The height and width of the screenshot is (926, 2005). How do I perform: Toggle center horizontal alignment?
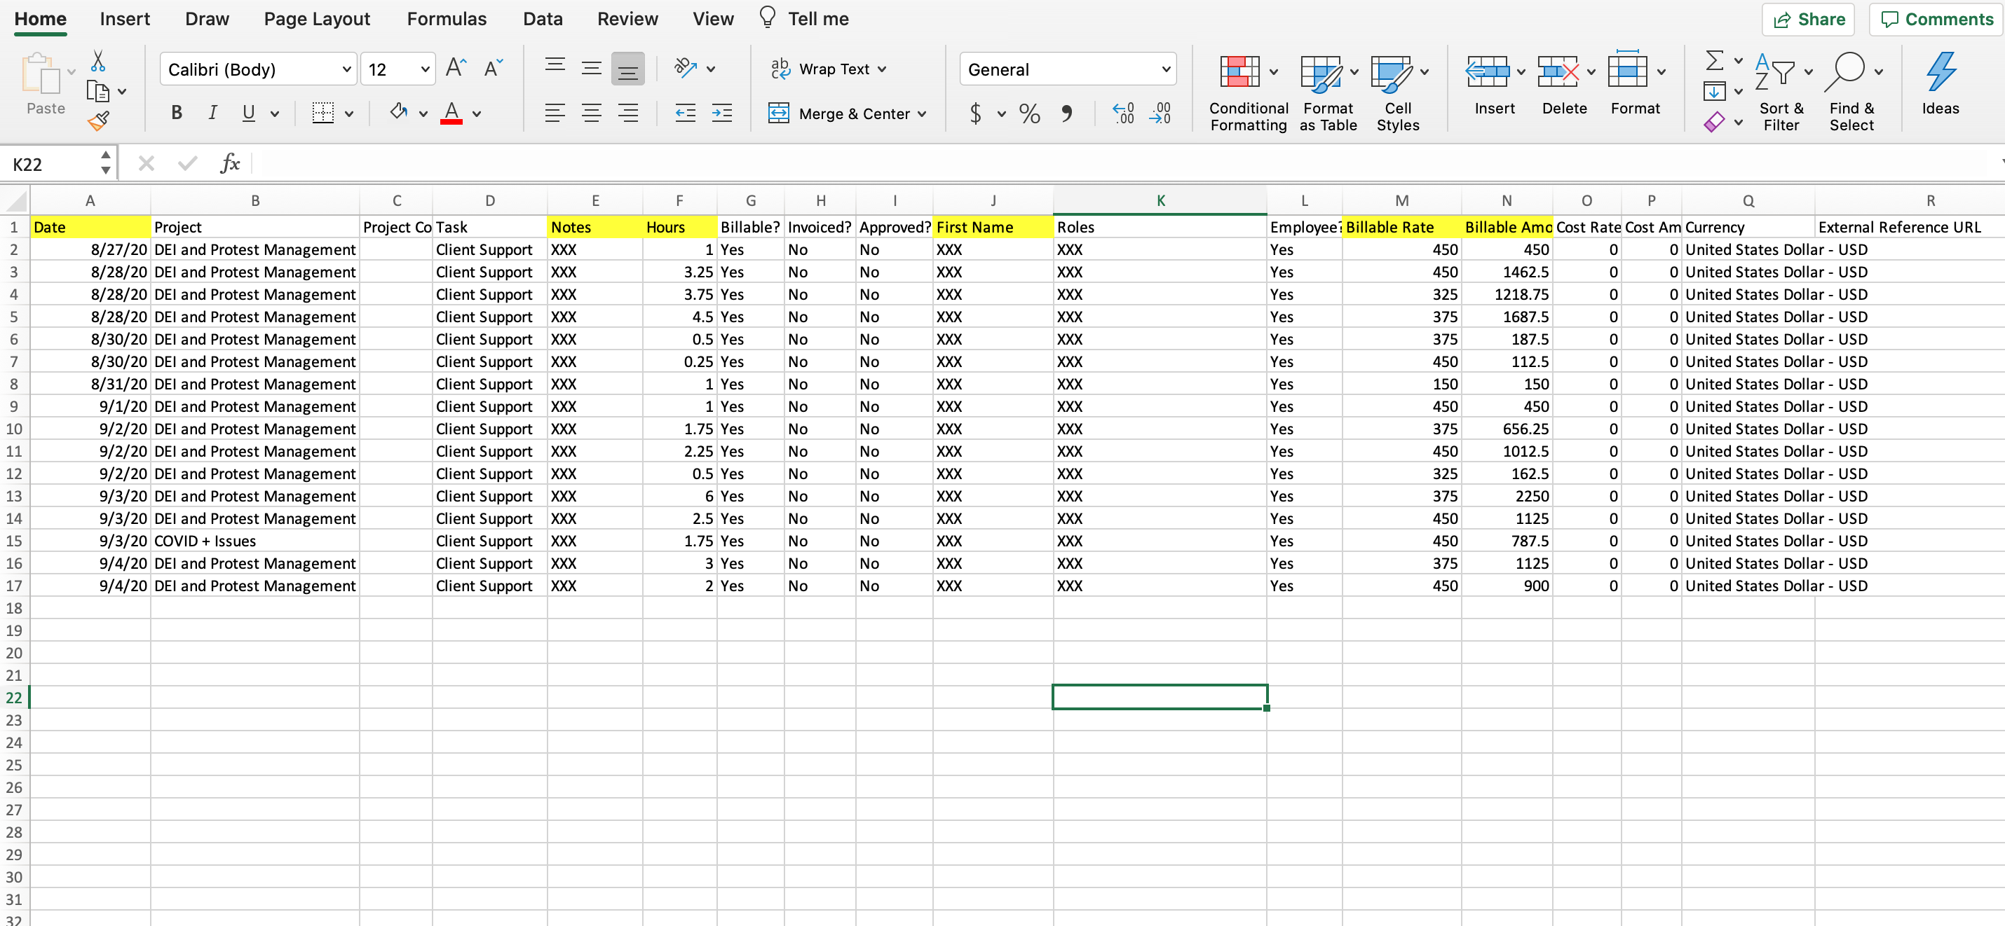coord(592,113)
